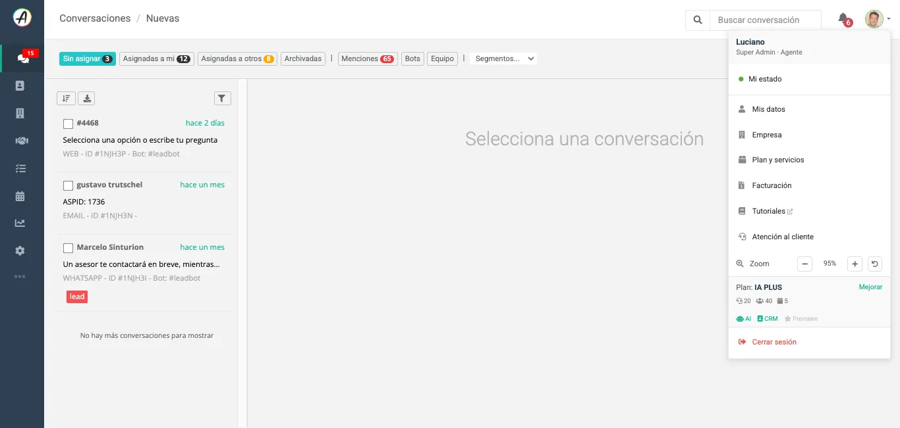Image resolution: width=900 pixels, height=428 pixels.
Task: Click the search magnifier button
Action: click(698, 20)
